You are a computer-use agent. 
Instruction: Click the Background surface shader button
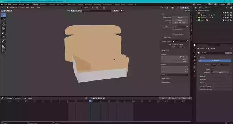pos(220,65)
